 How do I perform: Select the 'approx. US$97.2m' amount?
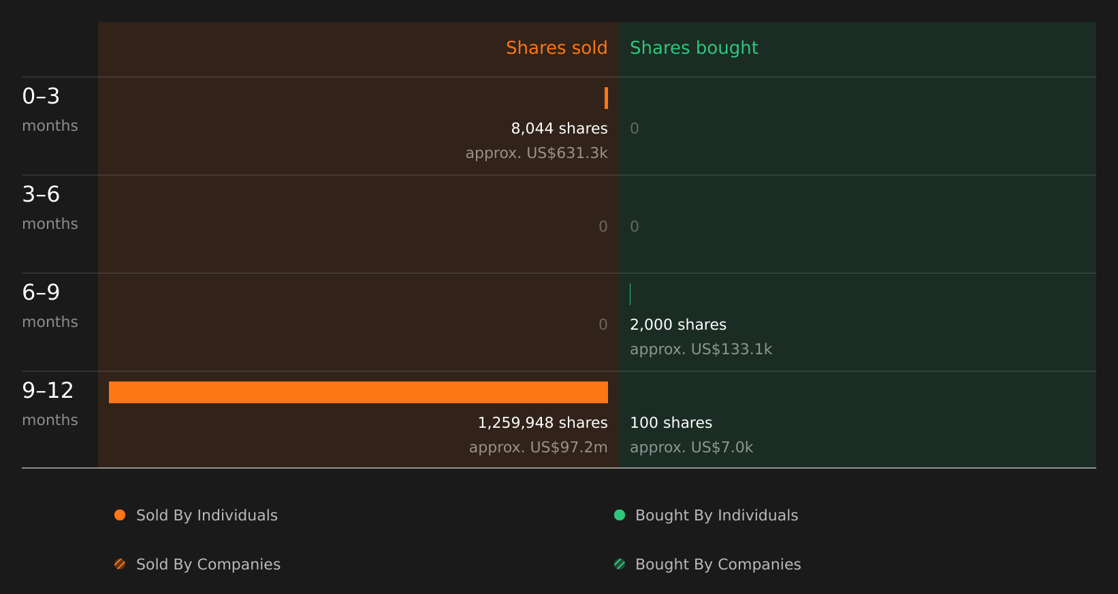click(x=539, y=447)
